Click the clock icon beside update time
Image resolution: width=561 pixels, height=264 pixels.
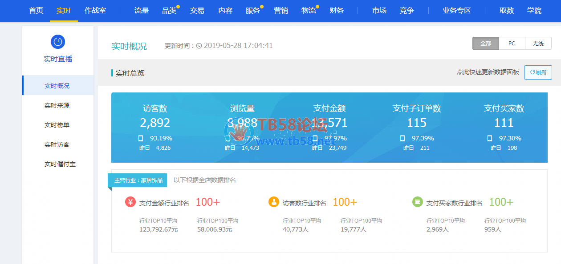coord(199,46)
